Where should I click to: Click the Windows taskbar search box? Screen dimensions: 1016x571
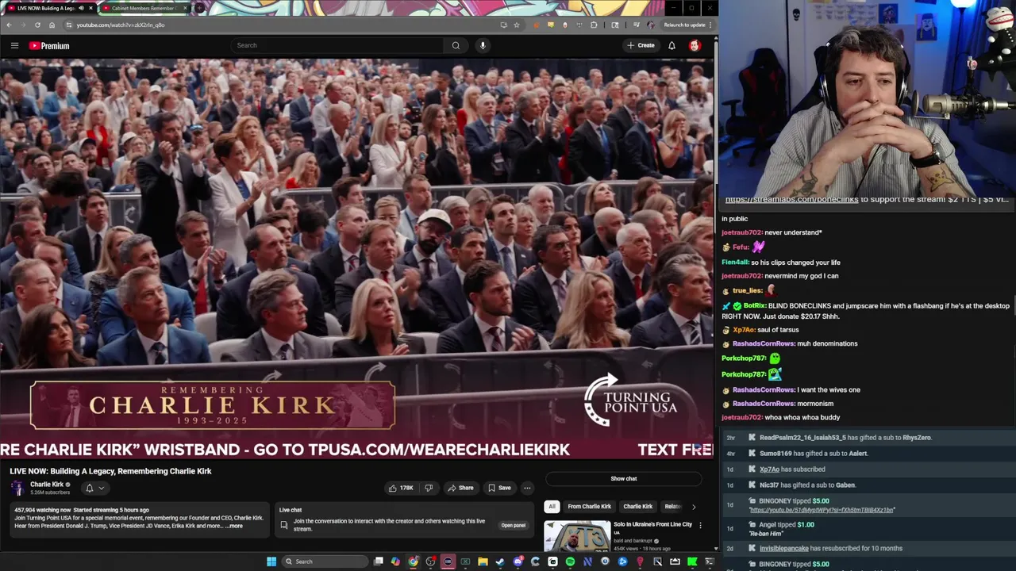[325, 561]
